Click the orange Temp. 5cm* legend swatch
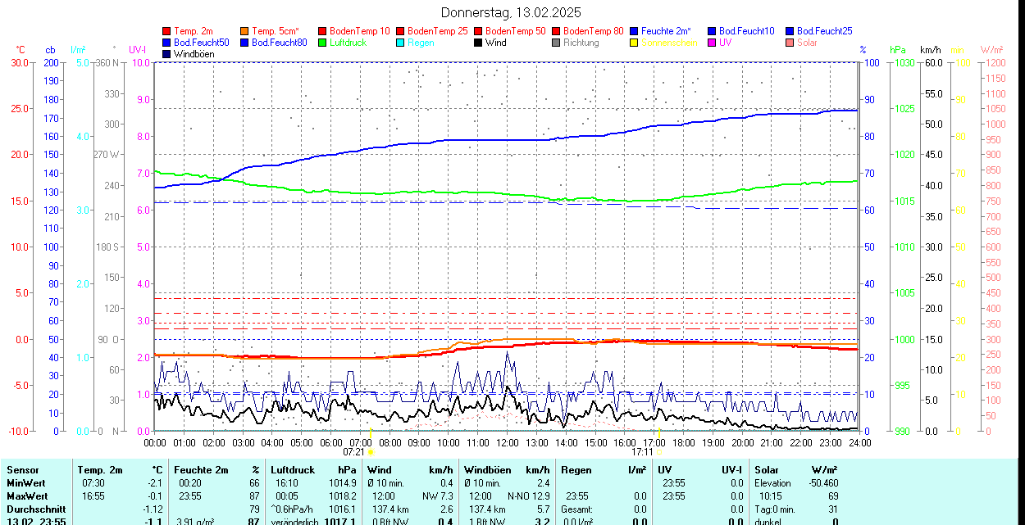The image size is (1025, 525). click(x=245, y=31)
